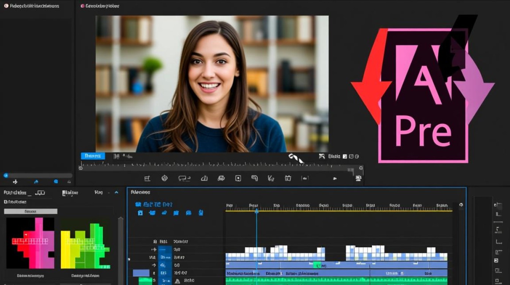Click the woman's video frame in the preview monitor
The width and height of the screenshot is (510, 285).
click(212, 84)
